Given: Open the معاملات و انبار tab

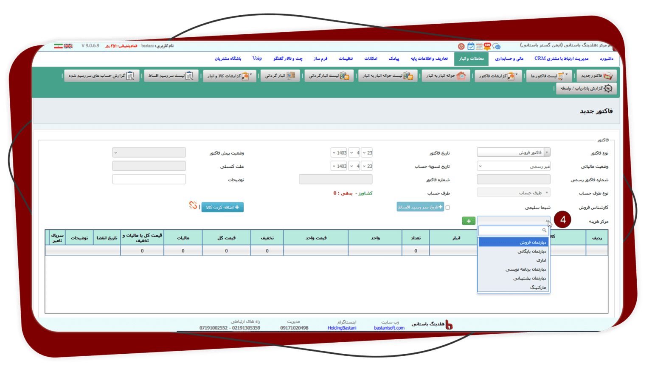Looking at the screenshot, I should [471, 59].
